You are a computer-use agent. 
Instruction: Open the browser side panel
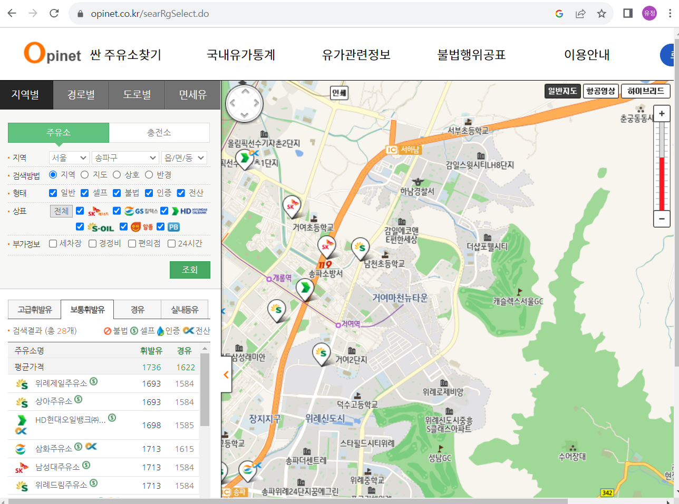click(x=628, y=13)
